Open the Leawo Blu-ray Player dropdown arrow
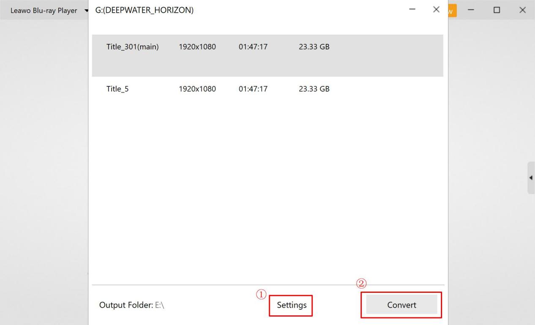The image size is (535, 325). point(86,11)
